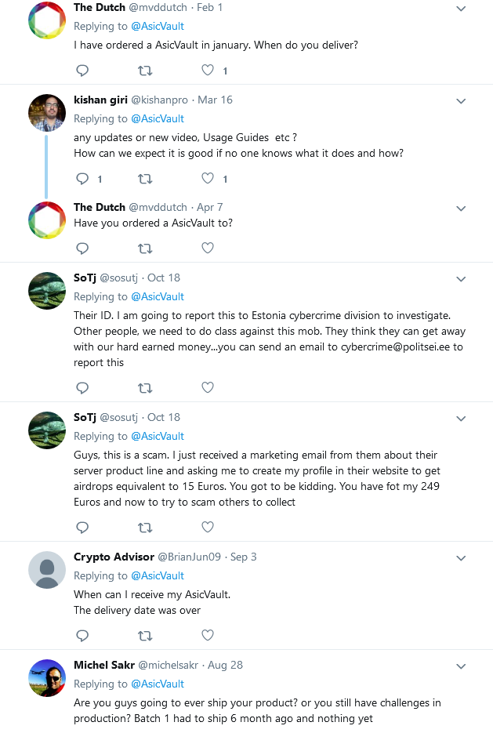Reply to The Dutch's Apr 7 tweet
This screenshot has width=493, height=733.
tap(82, 249)
